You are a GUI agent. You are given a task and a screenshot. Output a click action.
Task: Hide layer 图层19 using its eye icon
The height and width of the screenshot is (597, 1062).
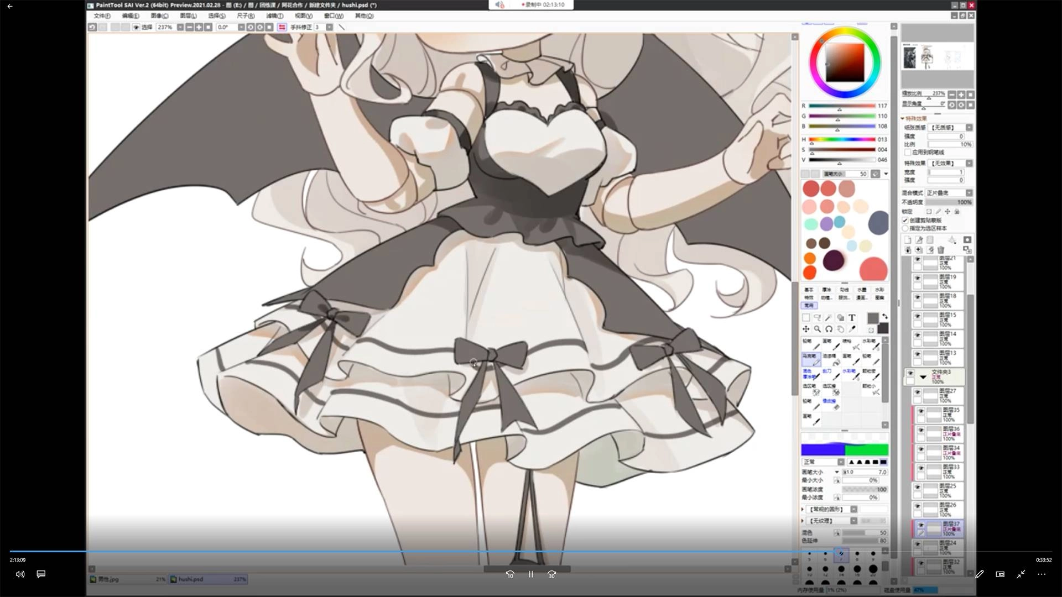(x=917, y=278)
